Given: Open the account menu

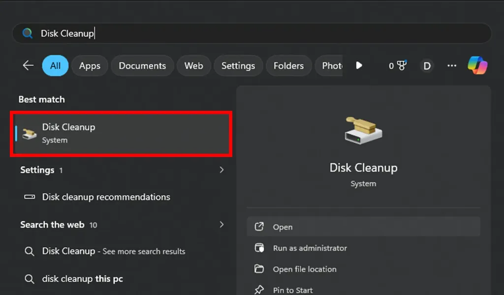Looking at the screenshot, I should [426, 65].
